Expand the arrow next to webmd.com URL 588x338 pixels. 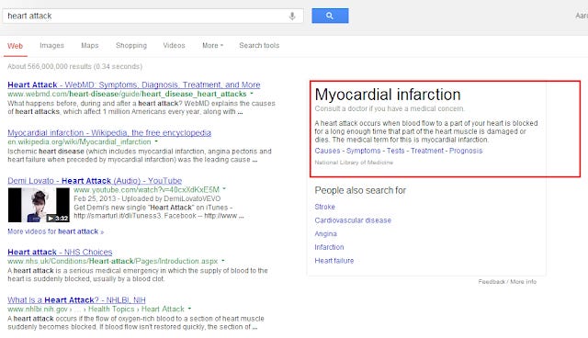pos(252,94)
